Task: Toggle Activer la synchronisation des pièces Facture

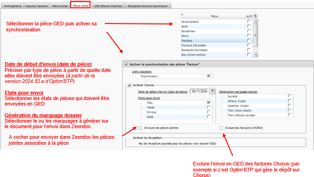Action: click(x=126, y=64)
